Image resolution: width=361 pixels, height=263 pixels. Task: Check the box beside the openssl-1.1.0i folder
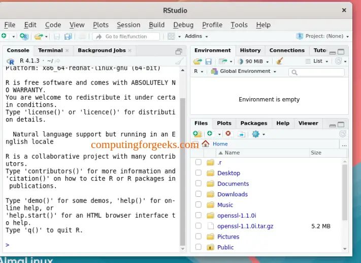click(198, 215)
